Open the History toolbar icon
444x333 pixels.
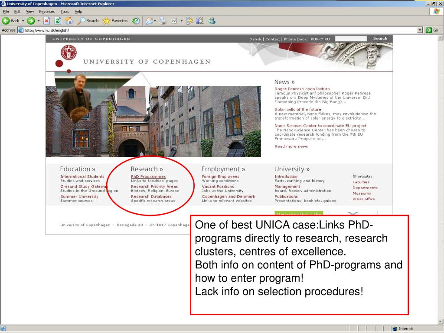point(136,21)
